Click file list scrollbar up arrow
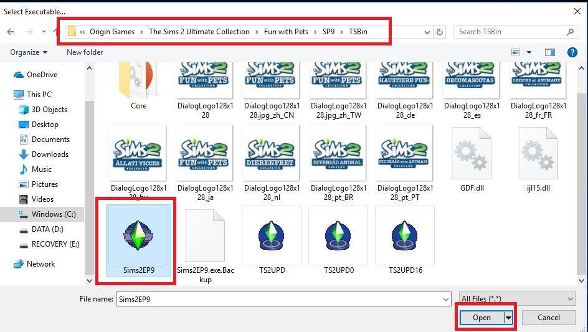 (x=581, y=69)
